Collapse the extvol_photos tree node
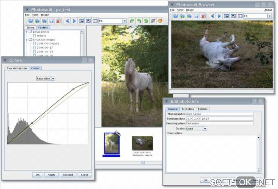The image size is (278, 189). 26,32
